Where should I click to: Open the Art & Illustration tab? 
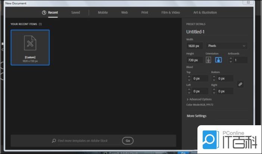205,13
